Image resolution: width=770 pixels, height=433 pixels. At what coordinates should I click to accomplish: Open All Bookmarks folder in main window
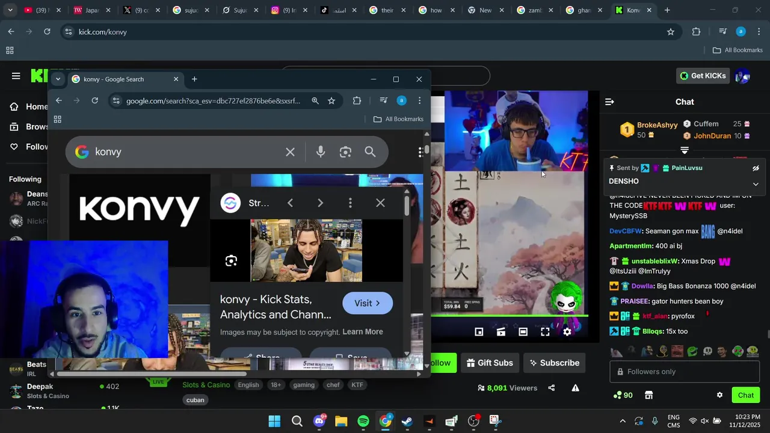click(738, 51)
